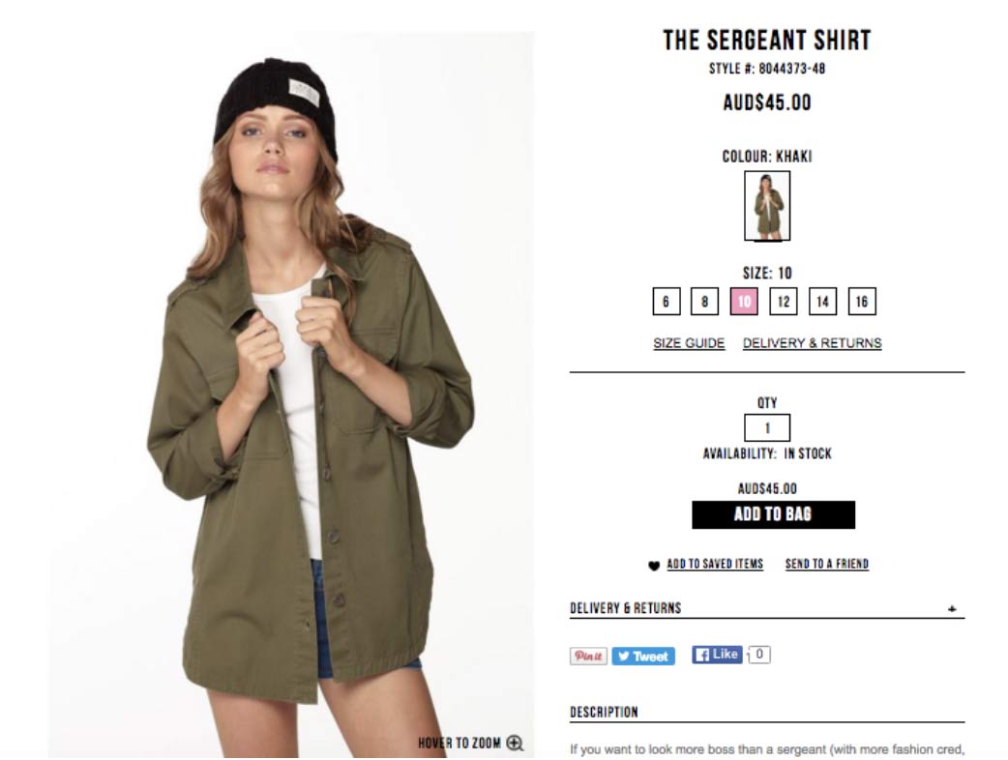This screenshot has width=1008, height=760.
Task: Select size 6
Action: click(x=666, y=302)
